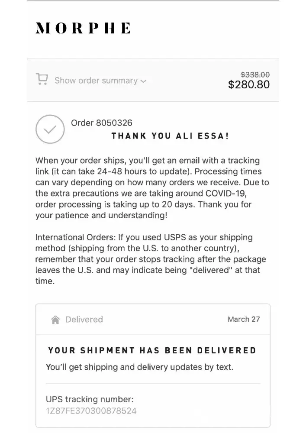Click the UPS tracking number label
Viewport: 306px width, 433px height.
[90, 399]
